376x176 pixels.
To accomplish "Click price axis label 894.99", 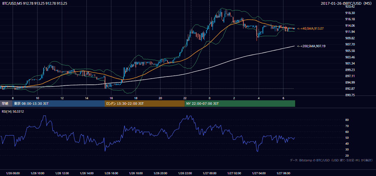I will click(x=350, y=82).
